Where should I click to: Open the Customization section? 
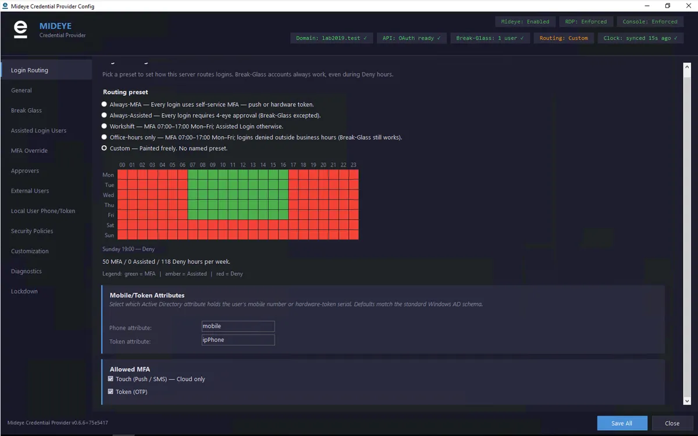(47, 251)
